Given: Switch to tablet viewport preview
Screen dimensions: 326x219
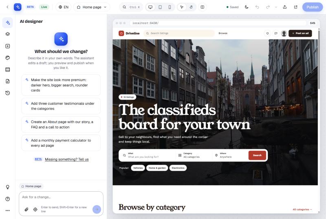Looking at the screenshot, I should point(160,7).
